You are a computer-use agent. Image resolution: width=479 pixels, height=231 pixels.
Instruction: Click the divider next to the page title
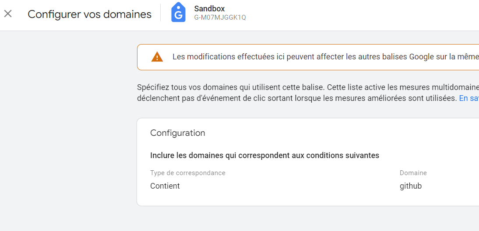point(160,13)
